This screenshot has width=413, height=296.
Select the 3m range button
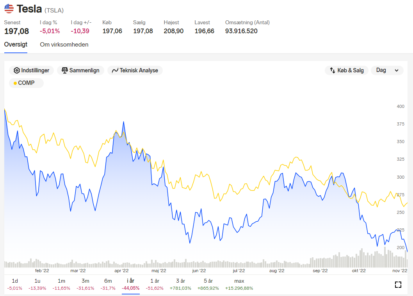coord(85,284)
